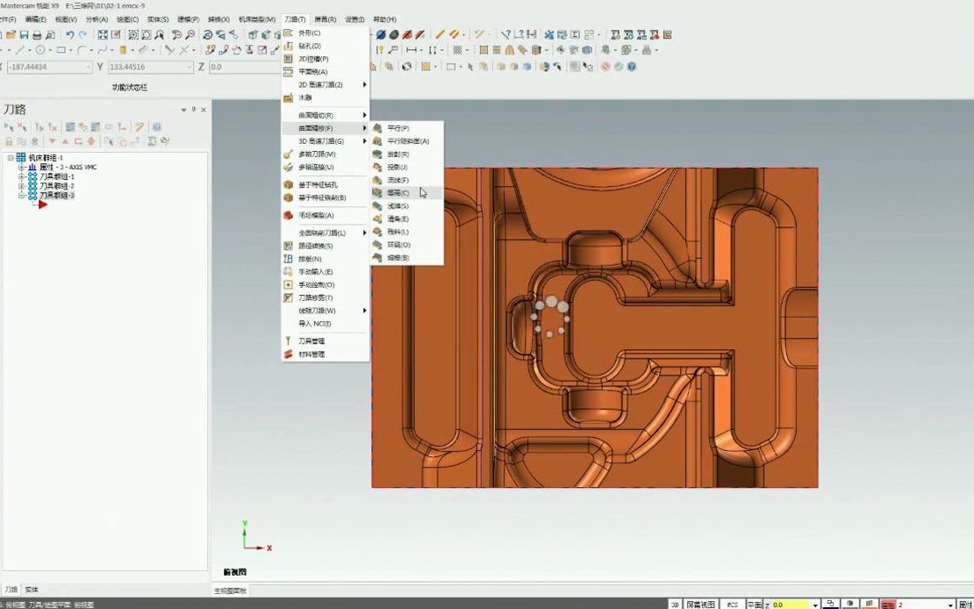Select 钻孔(D) drill menu item
This screenshot has height=609, width=974.
[326, 46]
